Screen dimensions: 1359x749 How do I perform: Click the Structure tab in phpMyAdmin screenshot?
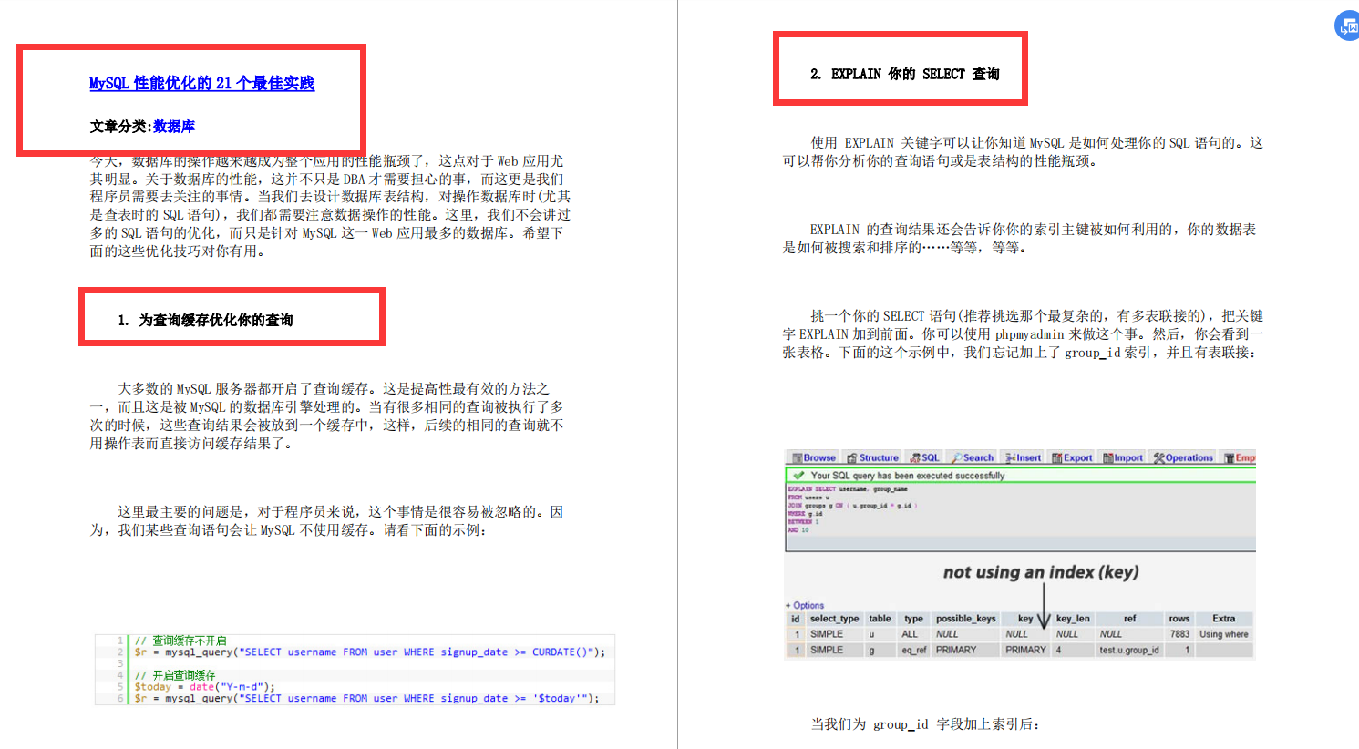pyautogui.click(x=872, y=457)
